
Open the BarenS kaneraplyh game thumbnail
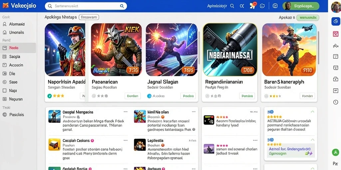[289, 50]
